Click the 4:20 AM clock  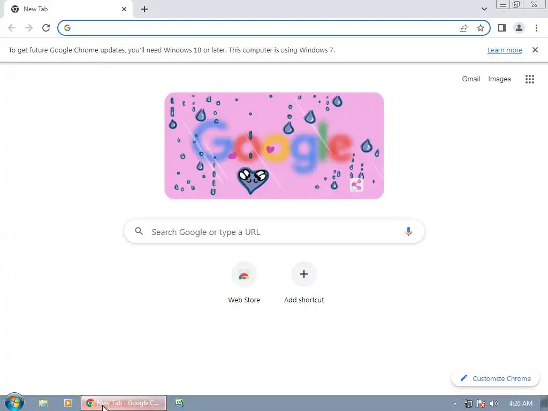pos(520,404)
